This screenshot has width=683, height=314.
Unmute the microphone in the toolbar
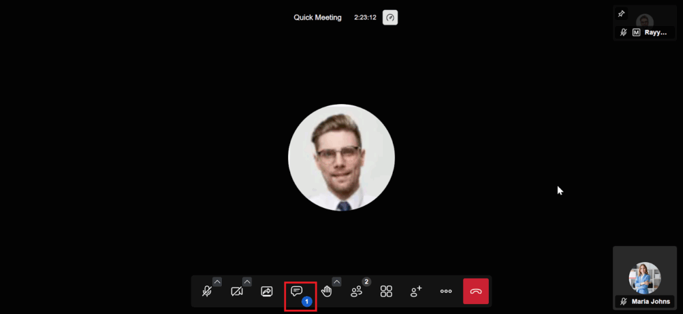tap(207, 291)
